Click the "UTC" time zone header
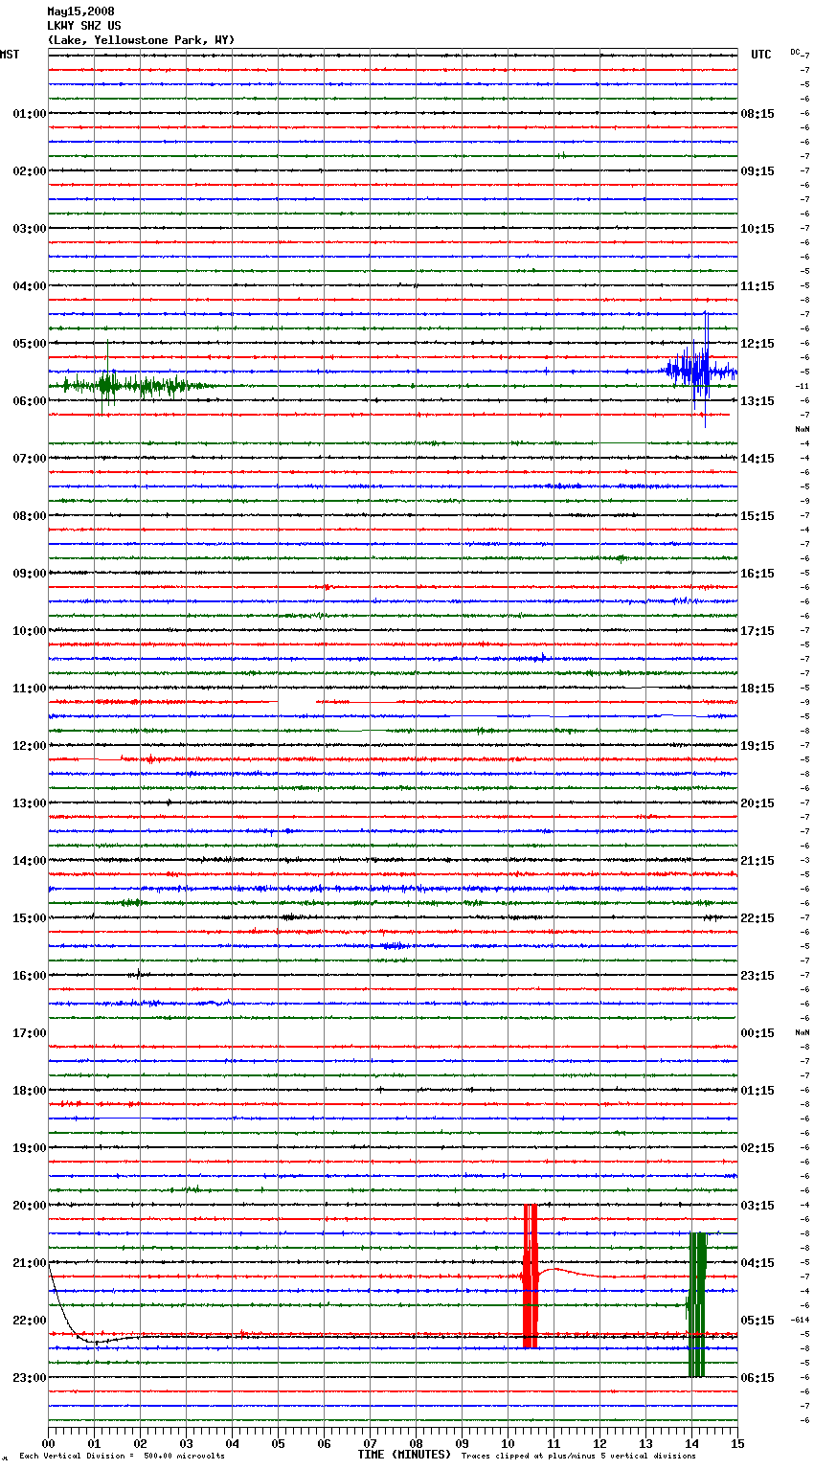814x1469 pixels. (x=760, y=55)
